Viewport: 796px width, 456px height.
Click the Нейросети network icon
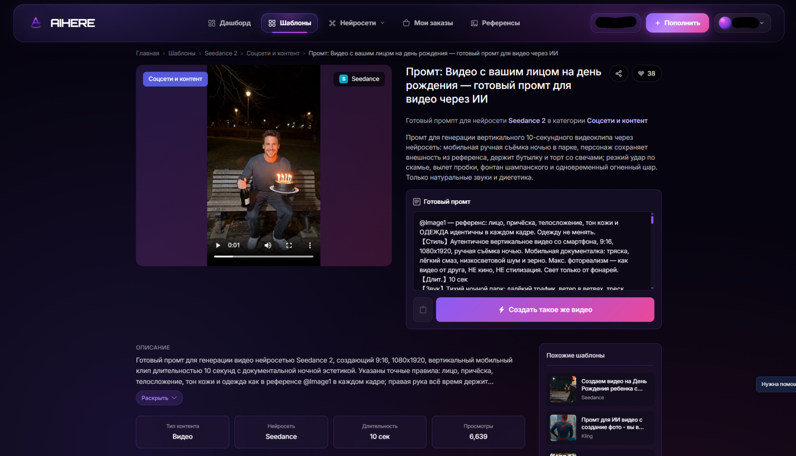click(332, 23)
